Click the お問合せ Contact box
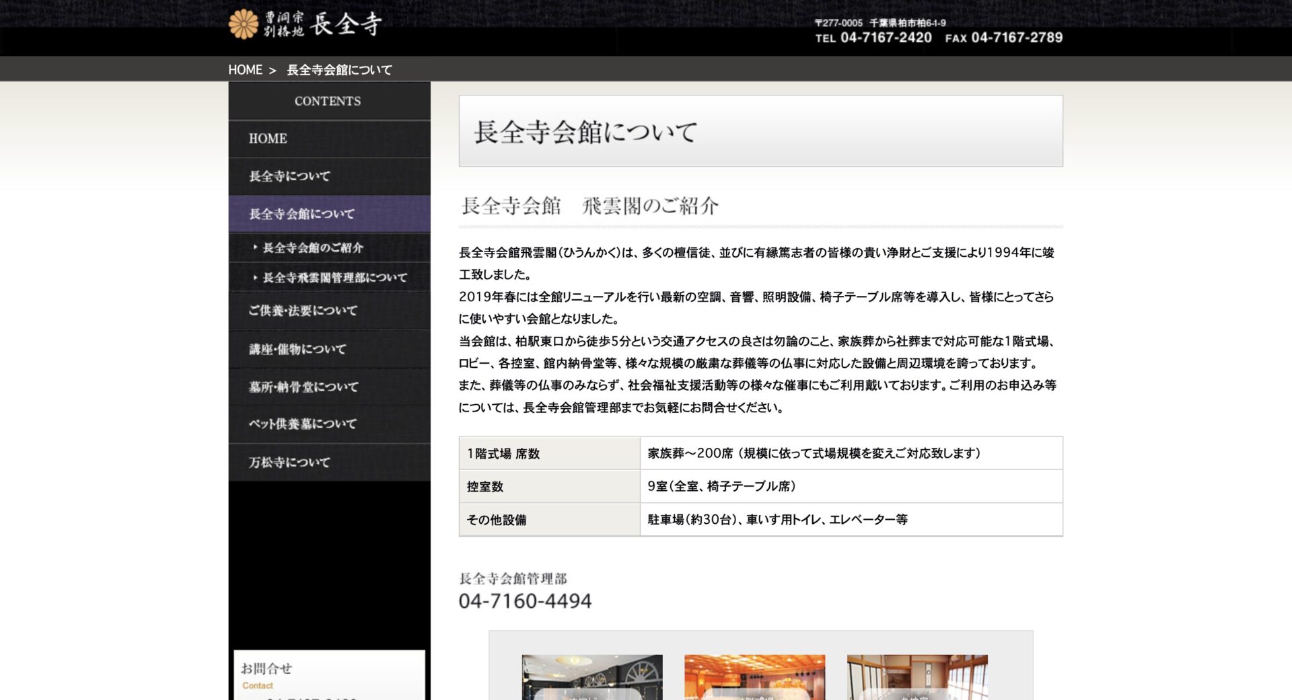1292x700 pixels. point(330,675)
